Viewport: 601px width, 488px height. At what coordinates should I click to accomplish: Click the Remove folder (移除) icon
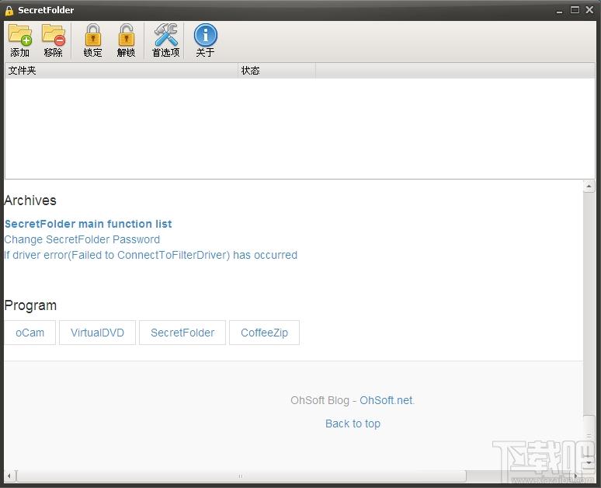tap(54, 40)
